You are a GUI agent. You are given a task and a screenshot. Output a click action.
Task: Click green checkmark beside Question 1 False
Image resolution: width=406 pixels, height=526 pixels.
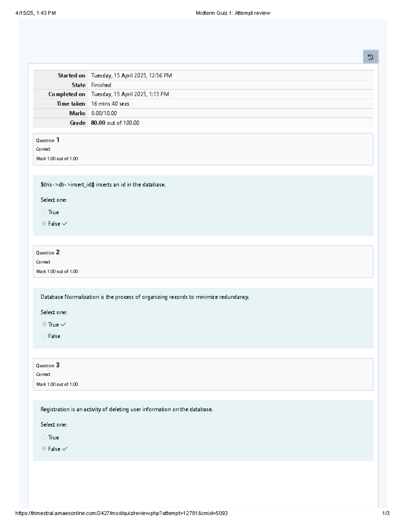point(65,224)
